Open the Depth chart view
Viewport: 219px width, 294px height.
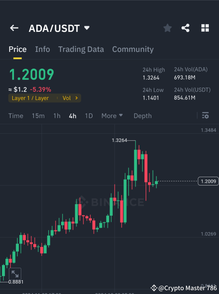(142, 115)
